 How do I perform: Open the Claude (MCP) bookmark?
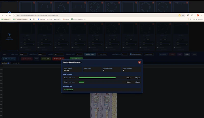[x=6, y=19]
